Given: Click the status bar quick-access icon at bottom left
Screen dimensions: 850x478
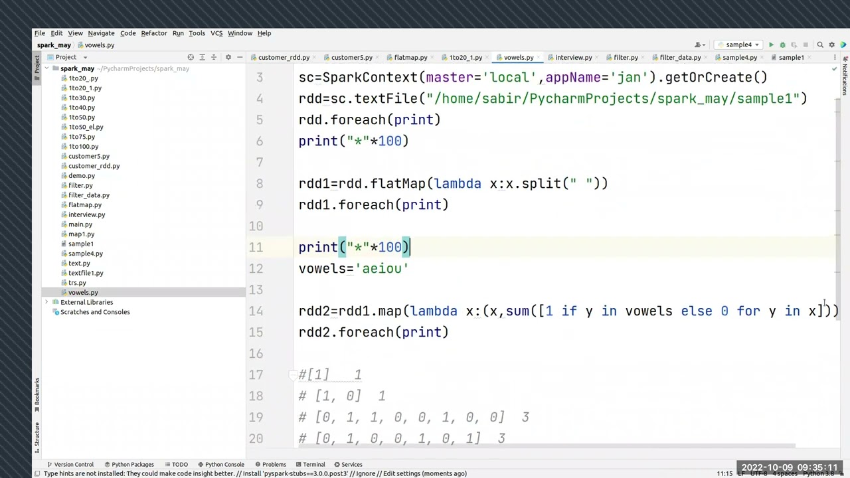Looking at the screenshot, I should (x=37, y=473).
